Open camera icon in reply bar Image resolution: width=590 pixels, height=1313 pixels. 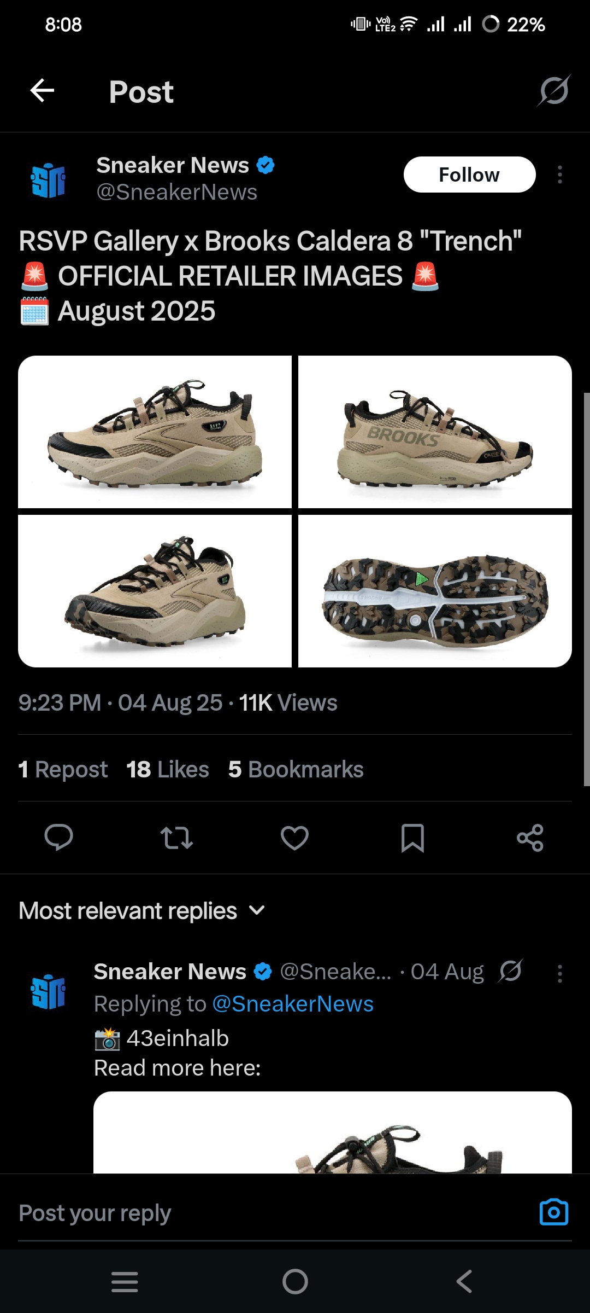click(x=553, y=1212)
